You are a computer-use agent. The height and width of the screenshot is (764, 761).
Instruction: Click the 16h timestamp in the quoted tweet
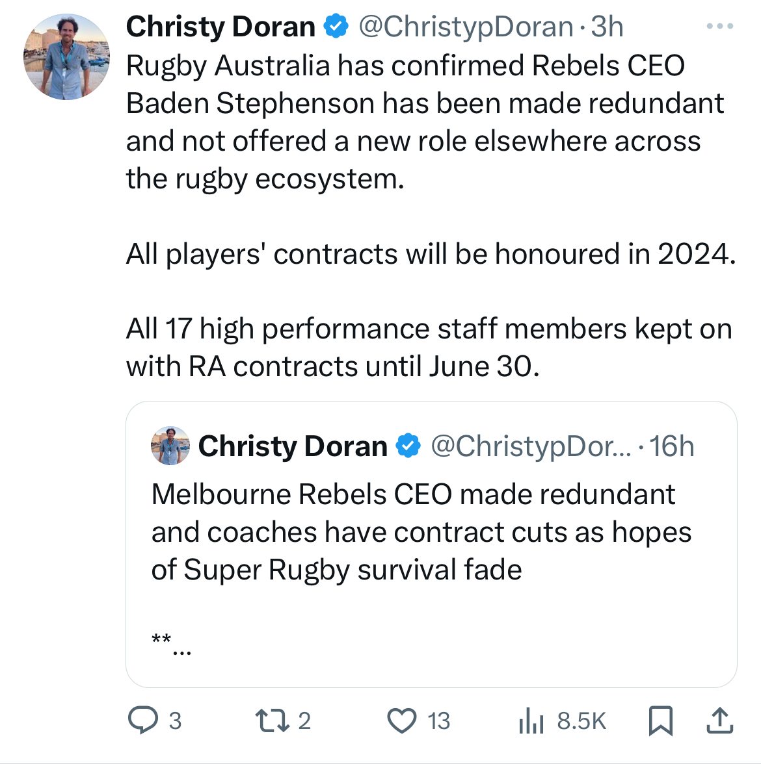(672, 446)
